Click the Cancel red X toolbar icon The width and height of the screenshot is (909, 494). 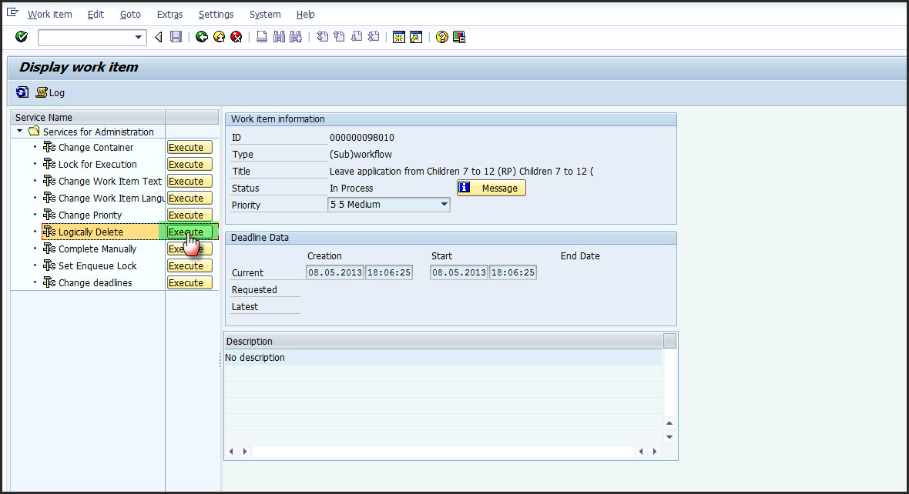(236, 36)
